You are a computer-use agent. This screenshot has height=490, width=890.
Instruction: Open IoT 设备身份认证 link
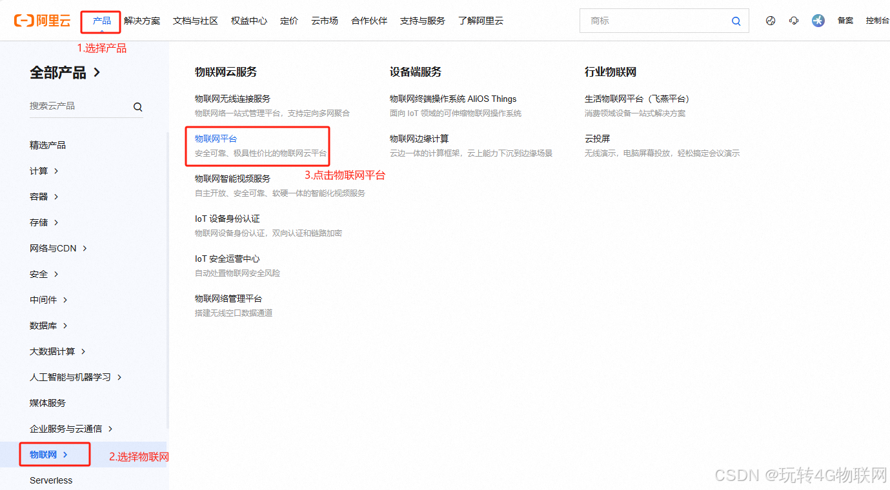pyautogui.click(x=227, y=219)
